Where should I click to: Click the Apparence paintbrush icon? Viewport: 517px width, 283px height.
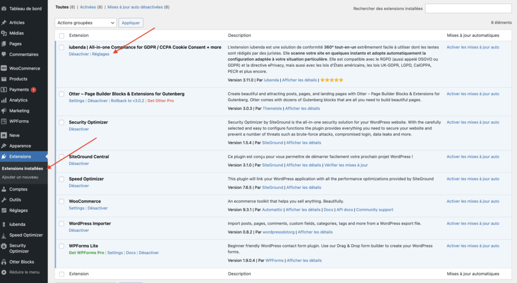(4, 146)
